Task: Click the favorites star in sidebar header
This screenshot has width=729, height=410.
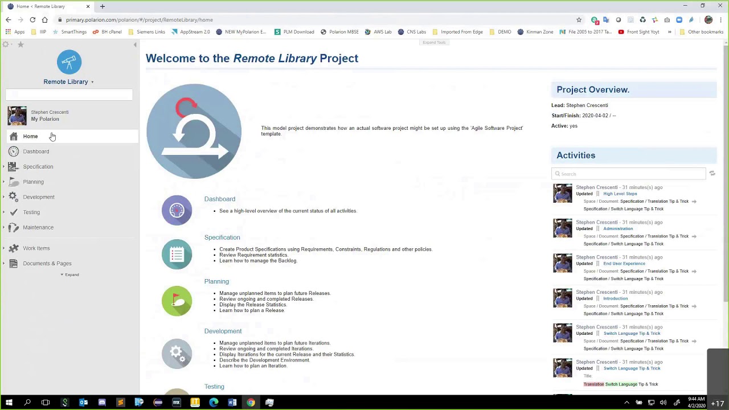Action: coord(21,44)
